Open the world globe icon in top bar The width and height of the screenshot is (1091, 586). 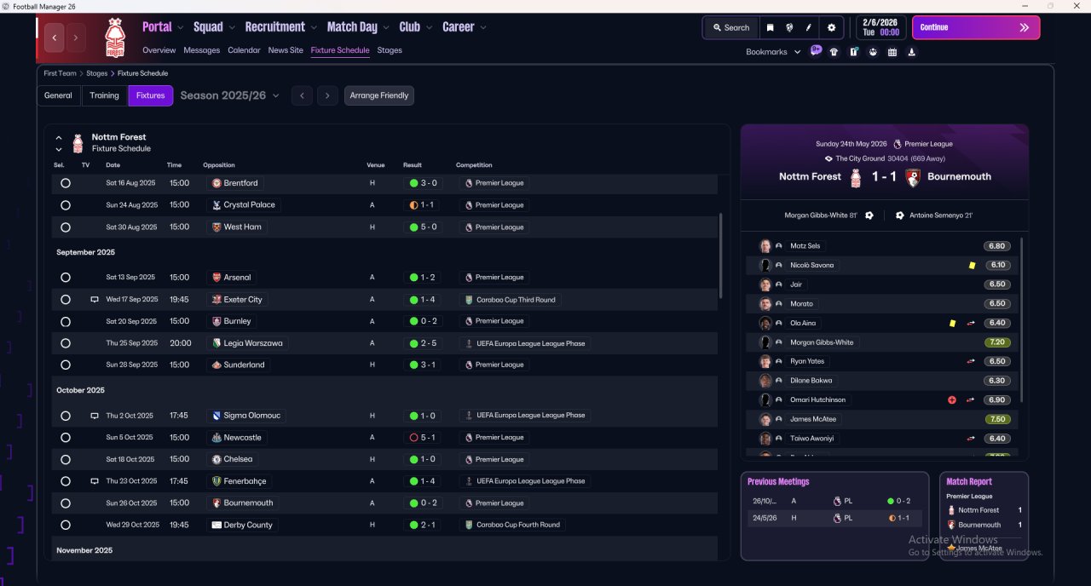789,27
